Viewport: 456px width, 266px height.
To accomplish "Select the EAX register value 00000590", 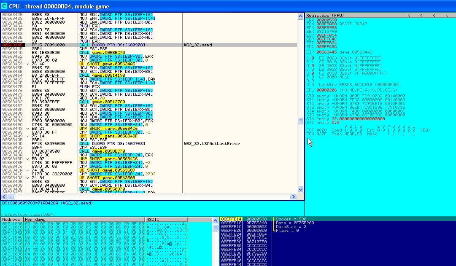I will (x=326, y=20).
